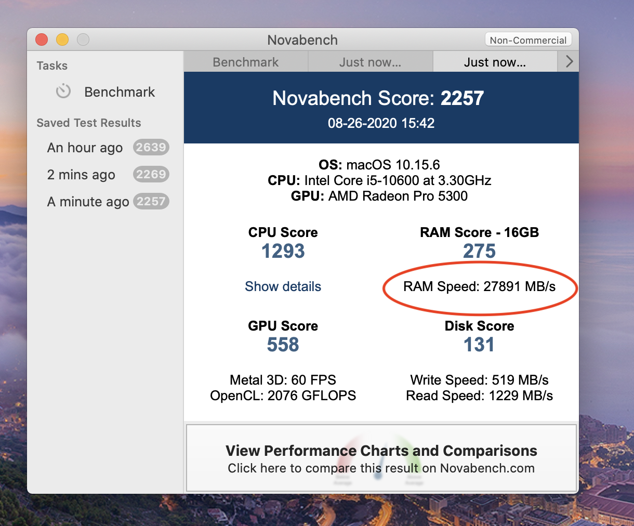
Task: Select the active 'Just now...' tab
Action: 495,62
